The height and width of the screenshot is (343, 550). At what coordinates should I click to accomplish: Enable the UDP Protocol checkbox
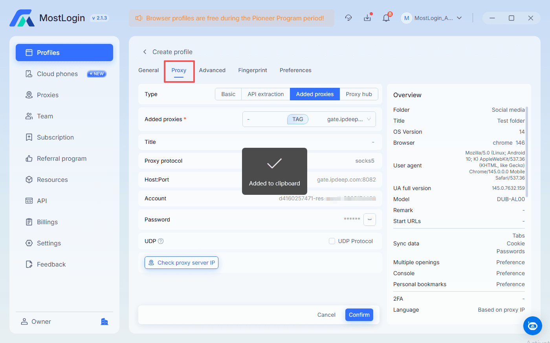[331, 241]
